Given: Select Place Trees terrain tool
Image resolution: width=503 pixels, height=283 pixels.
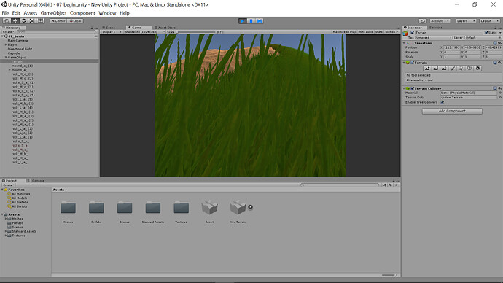Looking at the screenshot, I should tap(461, 69).
